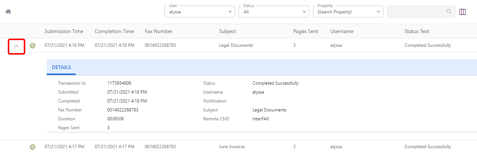
Task: Select the DETAILS tab
Action: pyautogui.click(x=61, y=67)
